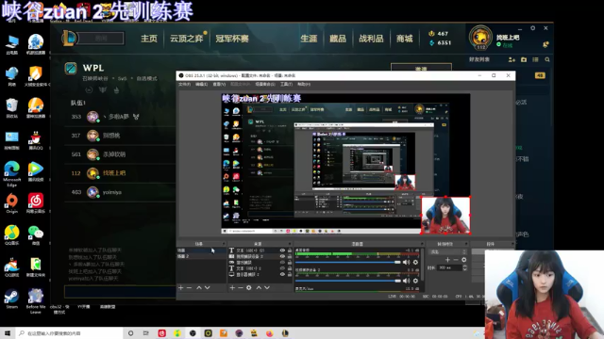Mute the desktop audio speaker icon
This screenshot has width=604, height=339.
click(406, 262)
